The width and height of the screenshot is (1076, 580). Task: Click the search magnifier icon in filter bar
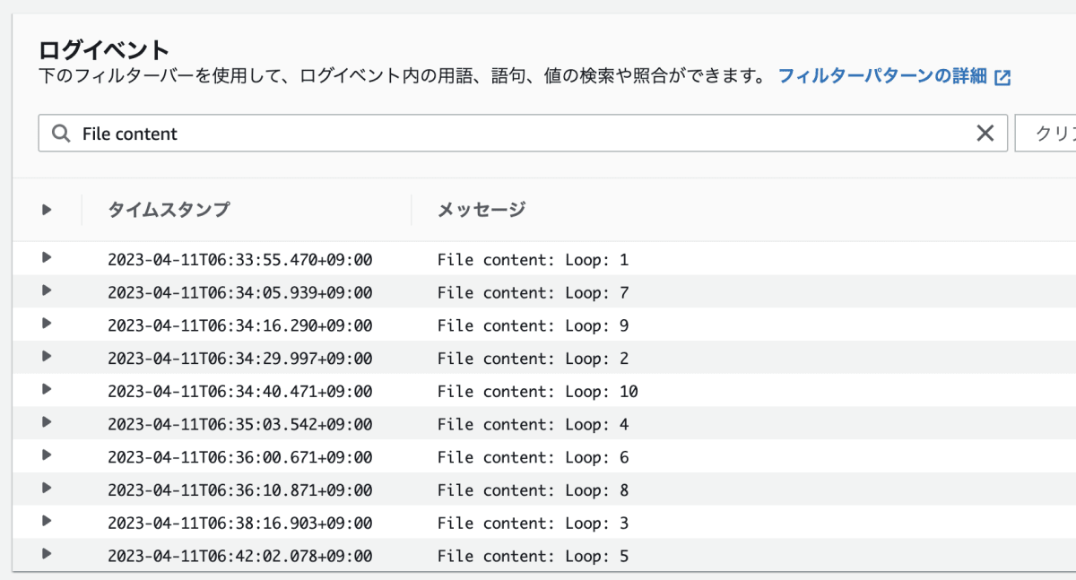coord(61,134)
